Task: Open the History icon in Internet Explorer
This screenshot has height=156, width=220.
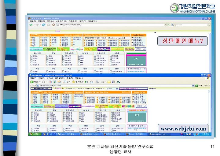Action: pos(86,82)
